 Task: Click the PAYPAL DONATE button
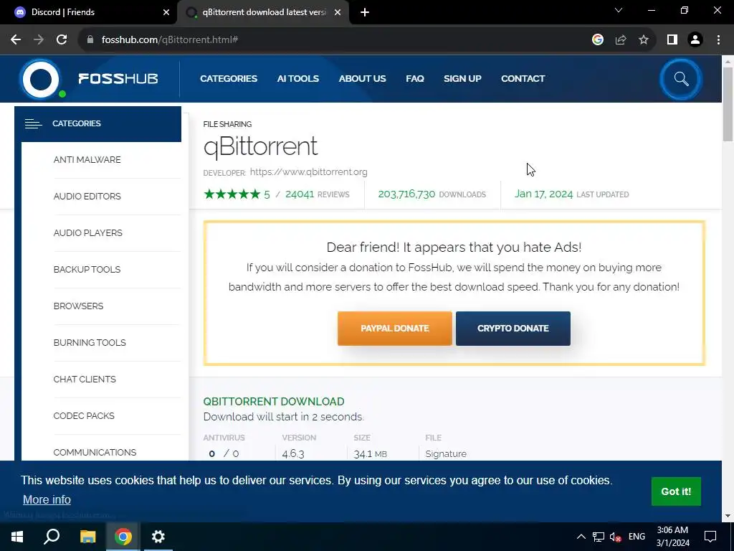pyautogui.click(x=395, y=329)
